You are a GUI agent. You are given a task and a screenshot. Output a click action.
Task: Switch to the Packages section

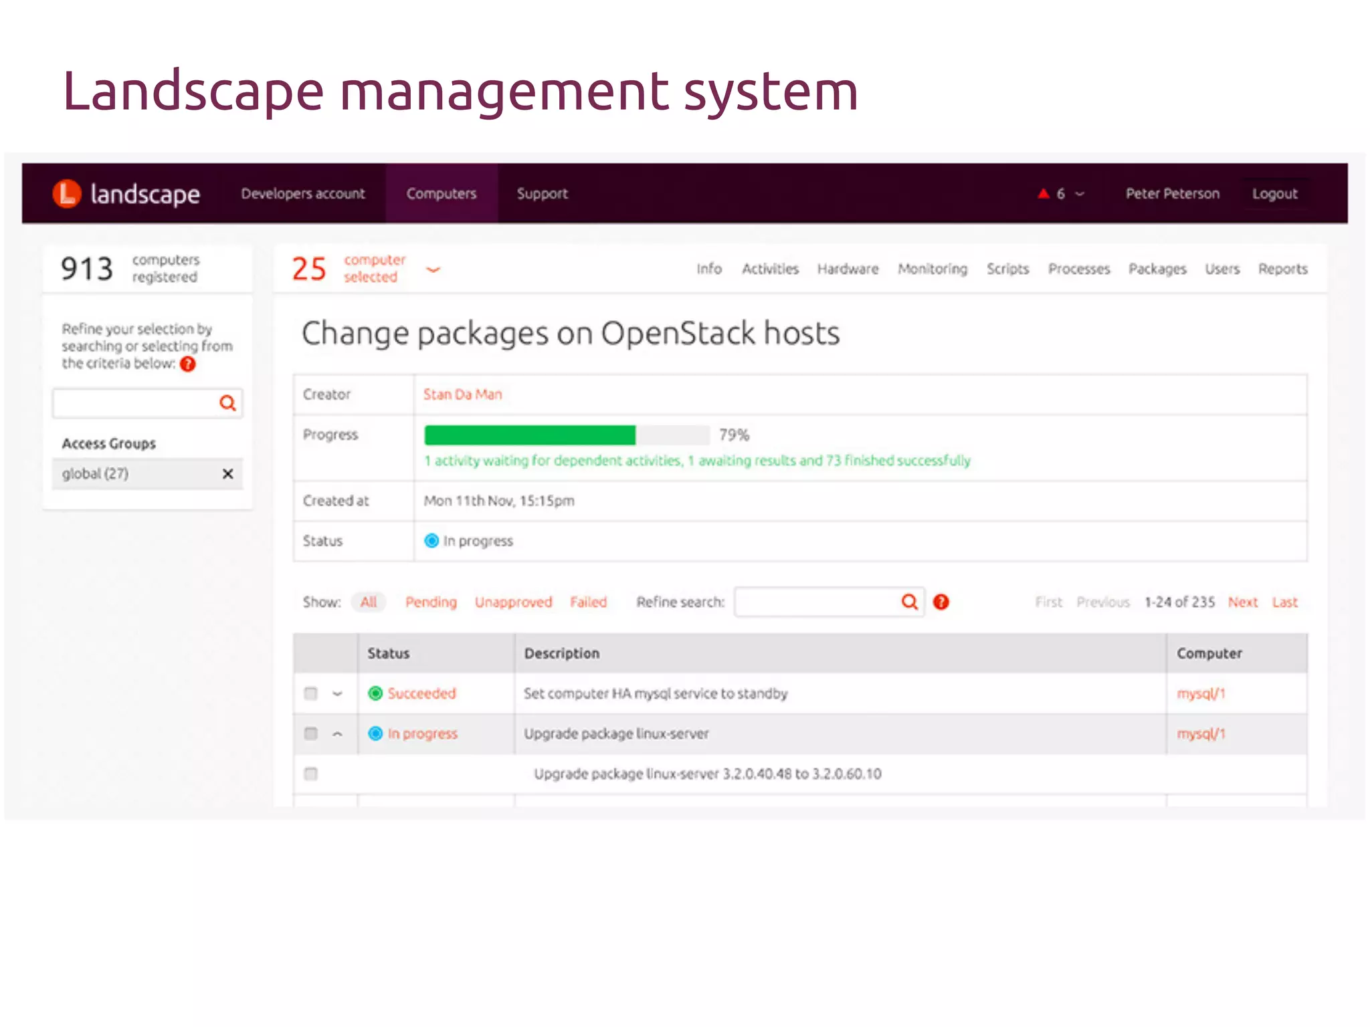tap(1157, 269)
